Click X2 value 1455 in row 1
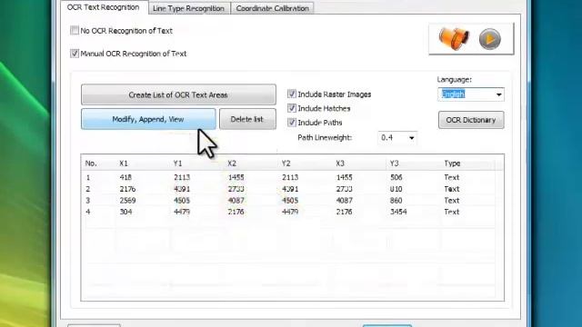582x327 pixels. pos(236,178)
